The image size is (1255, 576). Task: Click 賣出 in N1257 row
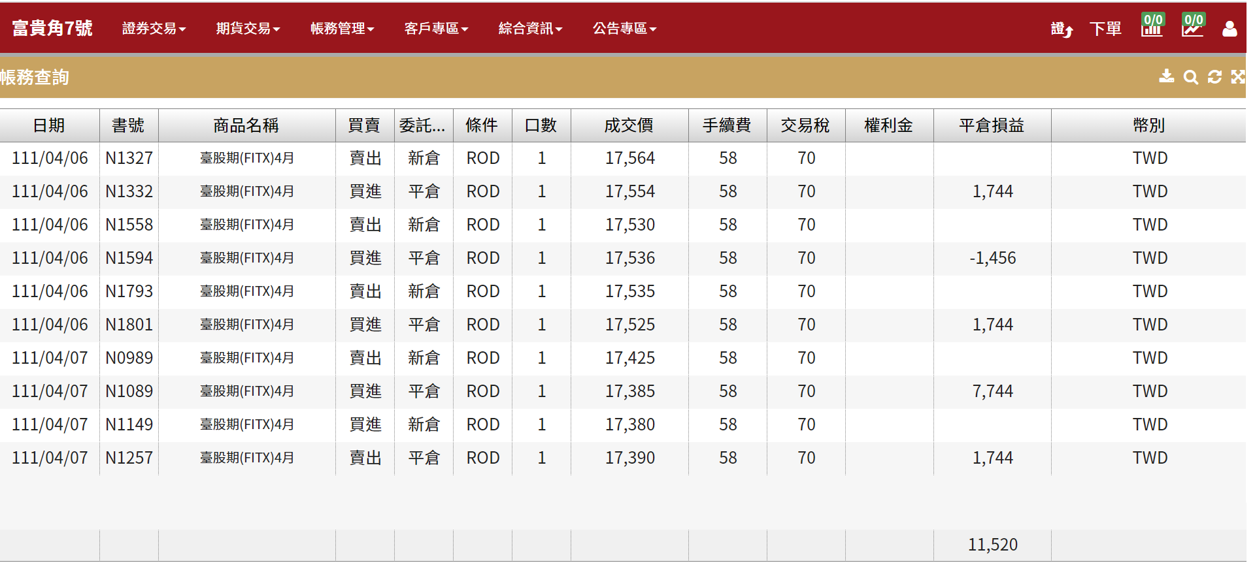(365, 458)
